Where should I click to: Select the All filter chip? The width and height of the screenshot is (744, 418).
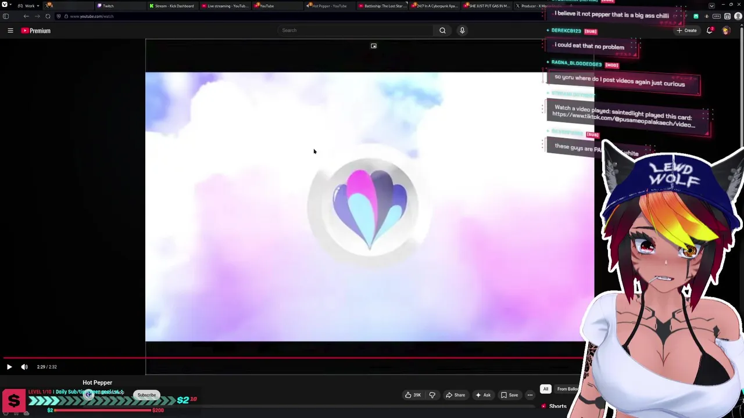[x=546, y=389]
